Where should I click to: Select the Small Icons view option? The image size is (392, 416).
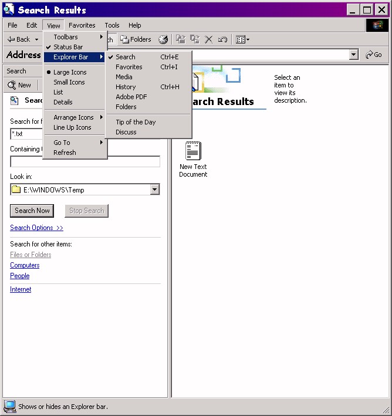(75, 82)
